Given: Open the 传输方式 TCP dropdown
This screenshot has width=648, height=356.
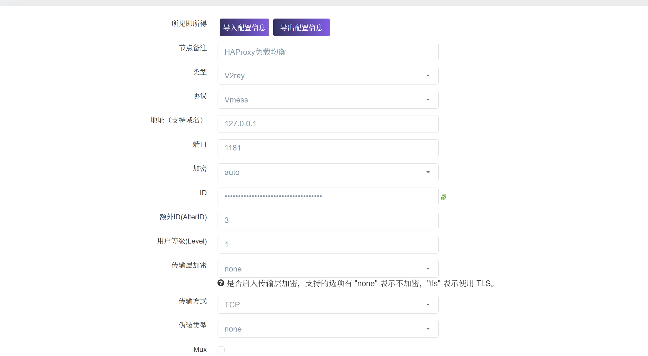Looking at the screenshot, I should pos(328,305).
